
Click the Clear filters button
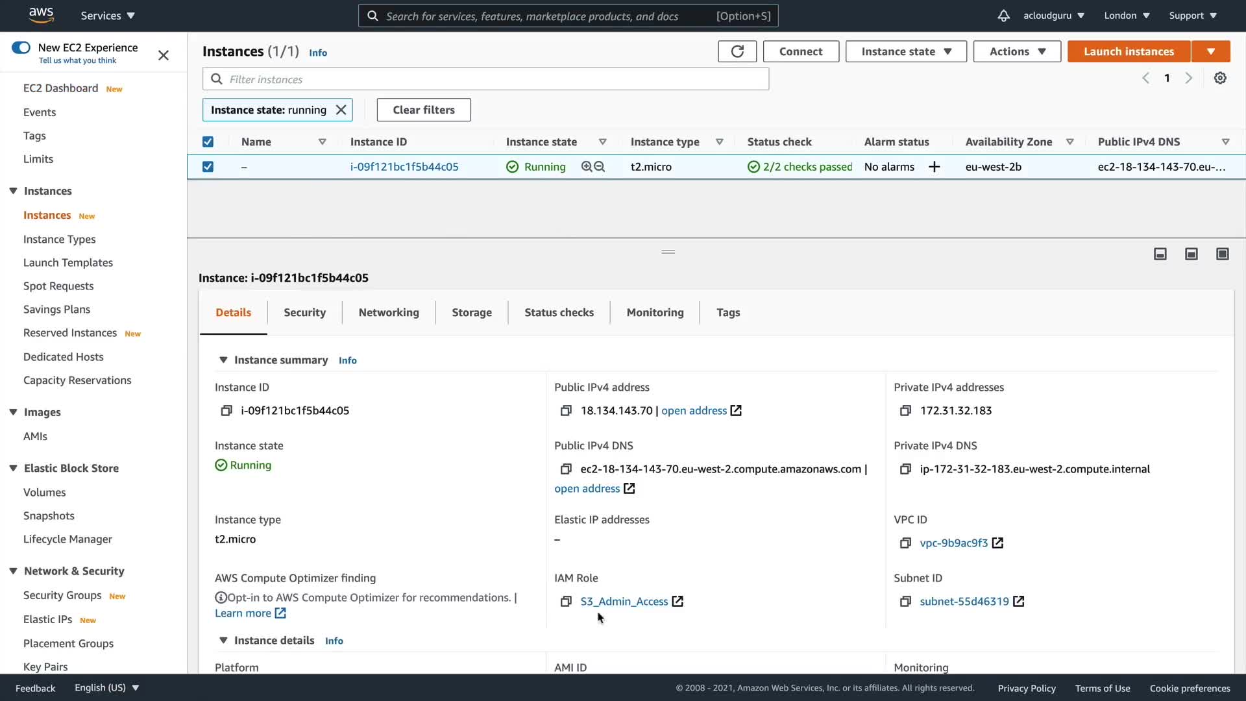coord(424,110)
